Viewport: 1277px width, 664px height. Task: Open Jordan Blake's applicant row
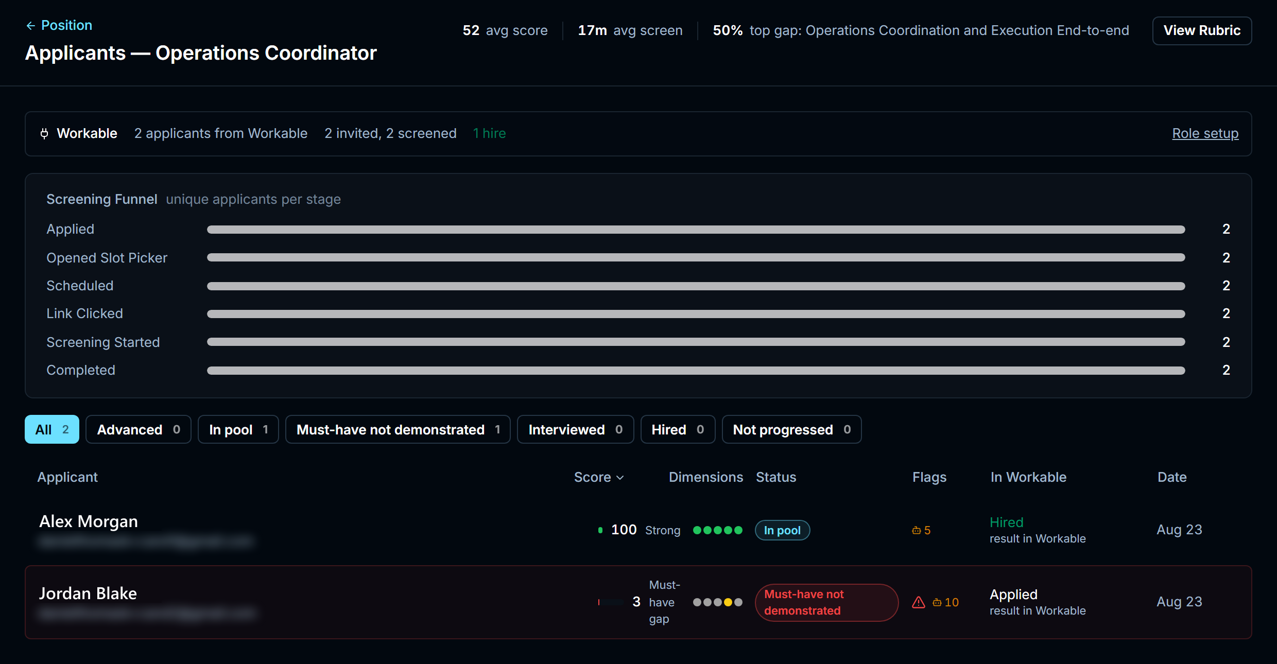coord(638,602)
